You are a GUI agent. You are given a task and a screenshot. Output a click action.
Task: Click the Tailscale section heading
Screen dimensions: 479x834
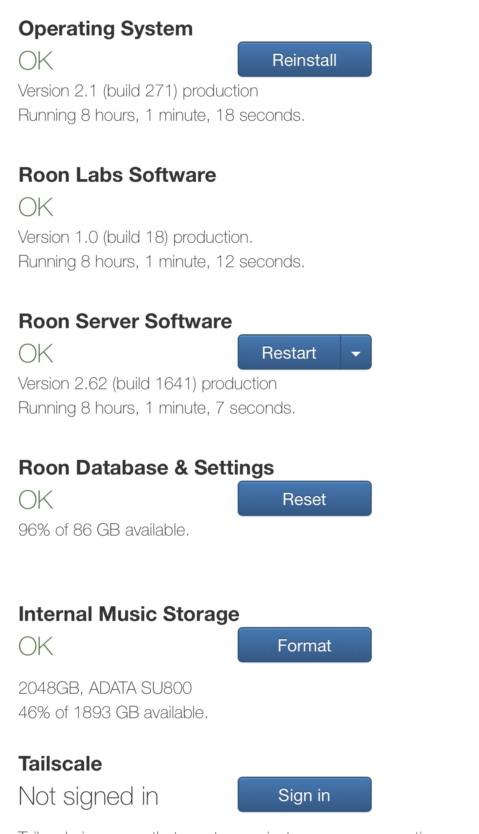[60, 764]
